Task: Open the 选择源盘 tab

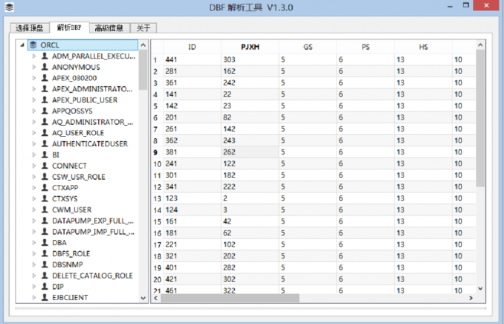Action: (30, 28)
